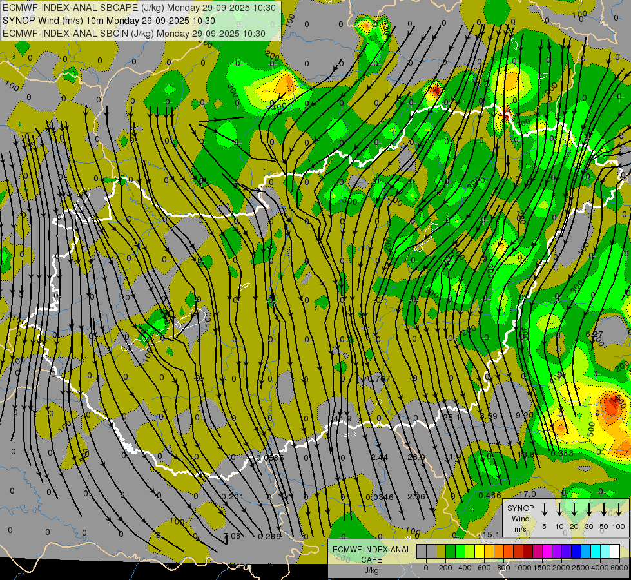Screen dimensions: 631x580
Task: Click the 0.201 value on the map
Action: (233, 497)
